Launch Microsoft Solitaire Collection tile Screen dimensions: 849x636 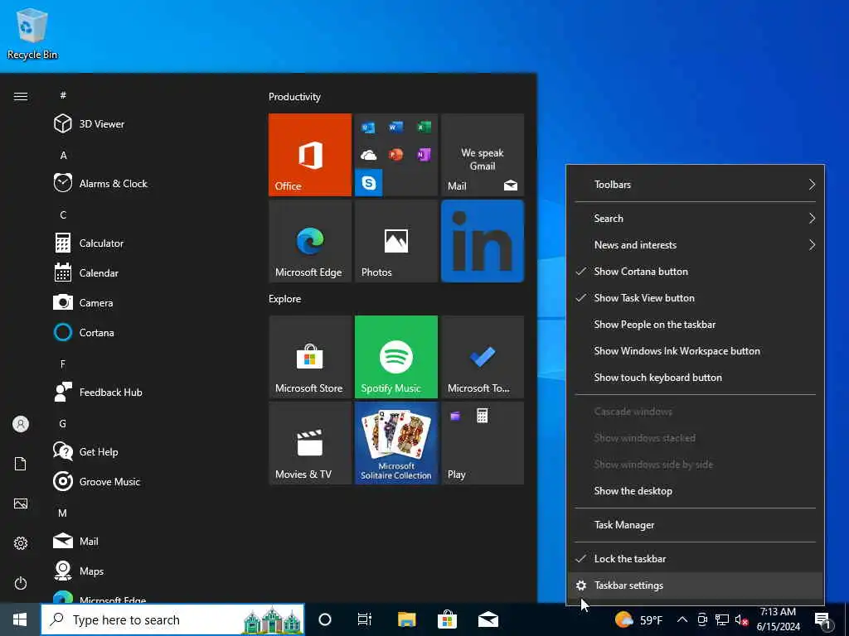pyautogui.click(x=395, y=443)
